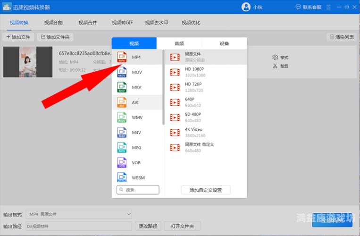The height and width of the screenshot is (236, 360).
Task: Click the 960x640 resolution text
Action: point(193,105)
